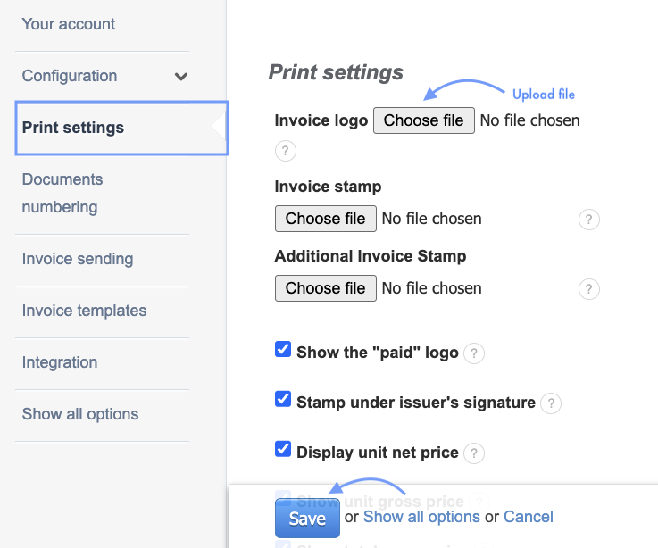Choose file for Additional Invoice Stamp

point(325,288)
